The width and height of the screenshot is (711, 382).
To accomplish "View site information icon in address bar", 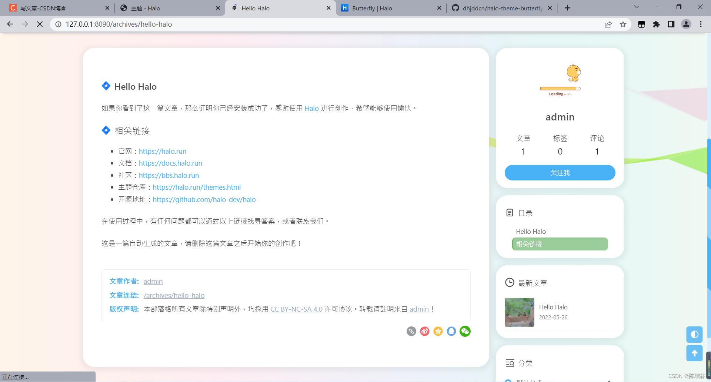I will coord(58,24).
